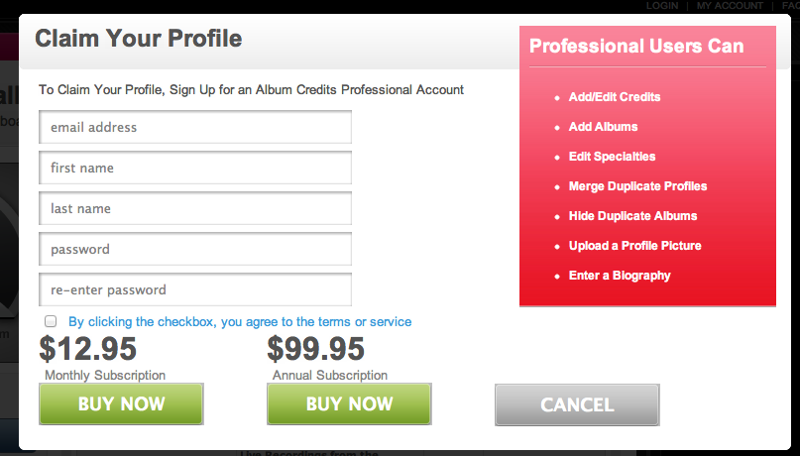Screen dimensions: 800x456
Task: Select the Add Albums bullet item
Action: [x=603, y=127]
